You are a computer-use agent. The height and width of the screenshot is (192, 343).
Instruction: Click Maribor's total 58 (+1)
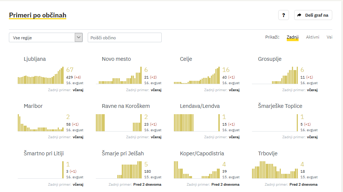coord(73,124)
